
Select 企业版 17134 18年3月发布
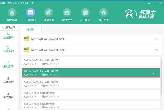pyautogui.click(x=91, y=95)
